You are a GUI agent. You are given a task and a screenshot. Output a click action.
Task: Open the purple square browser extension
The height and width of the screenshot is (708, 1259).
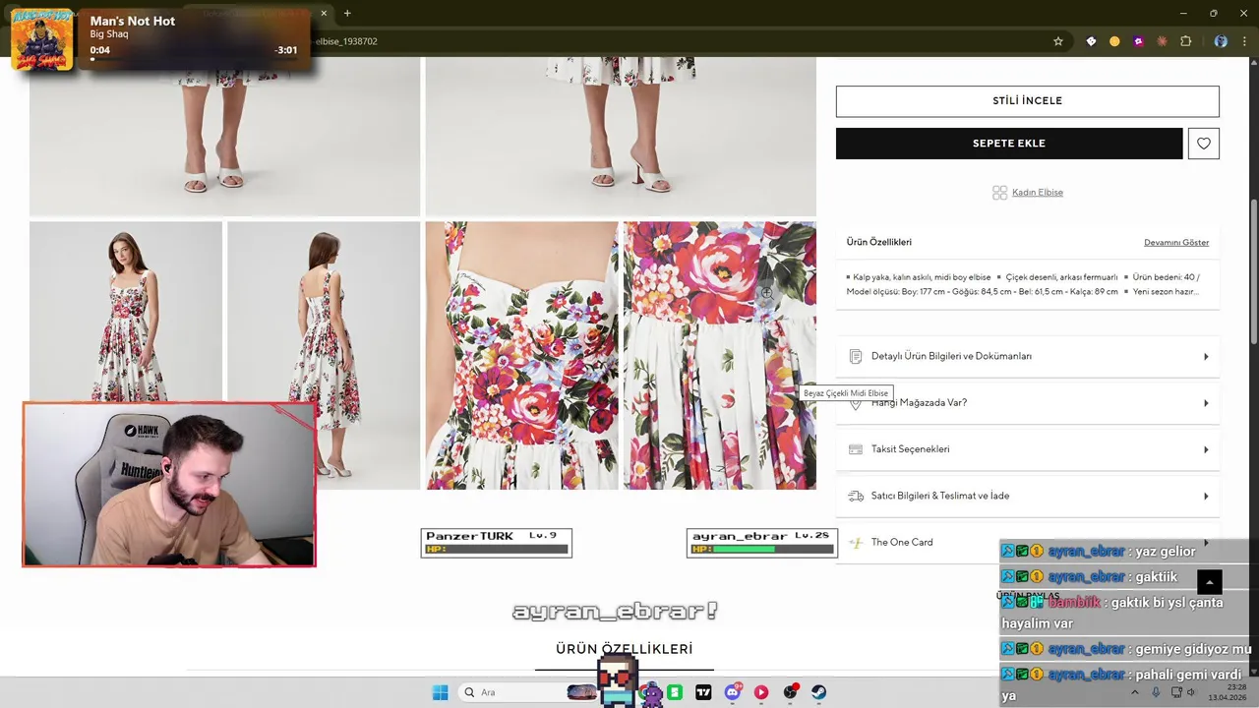pyautogui.click(x=1138, y=41)
